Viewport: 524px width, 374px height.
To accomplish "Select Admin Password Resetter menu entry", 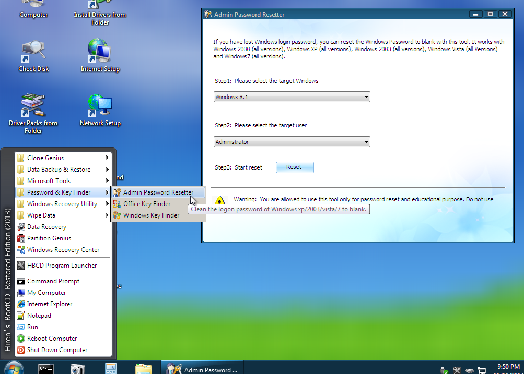I will [158, 192].
